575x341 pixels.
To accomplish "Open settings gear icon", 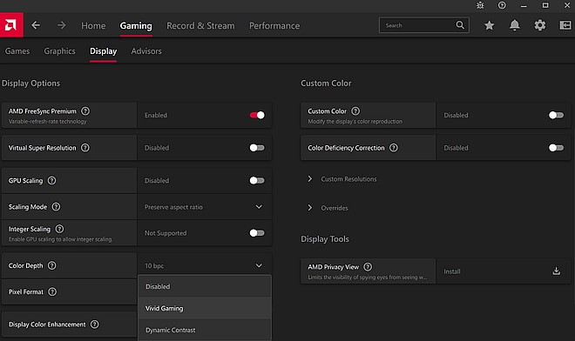I will [540, 25].
